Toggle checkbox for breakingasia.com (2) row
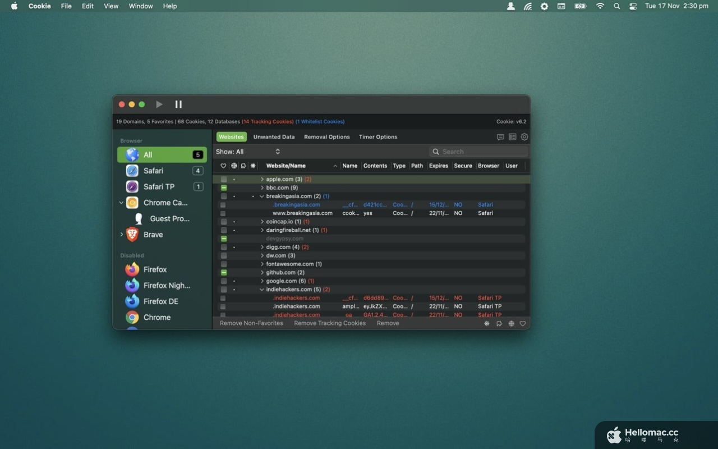This screenshot has height=449, width=718. (x=224, y=196)
